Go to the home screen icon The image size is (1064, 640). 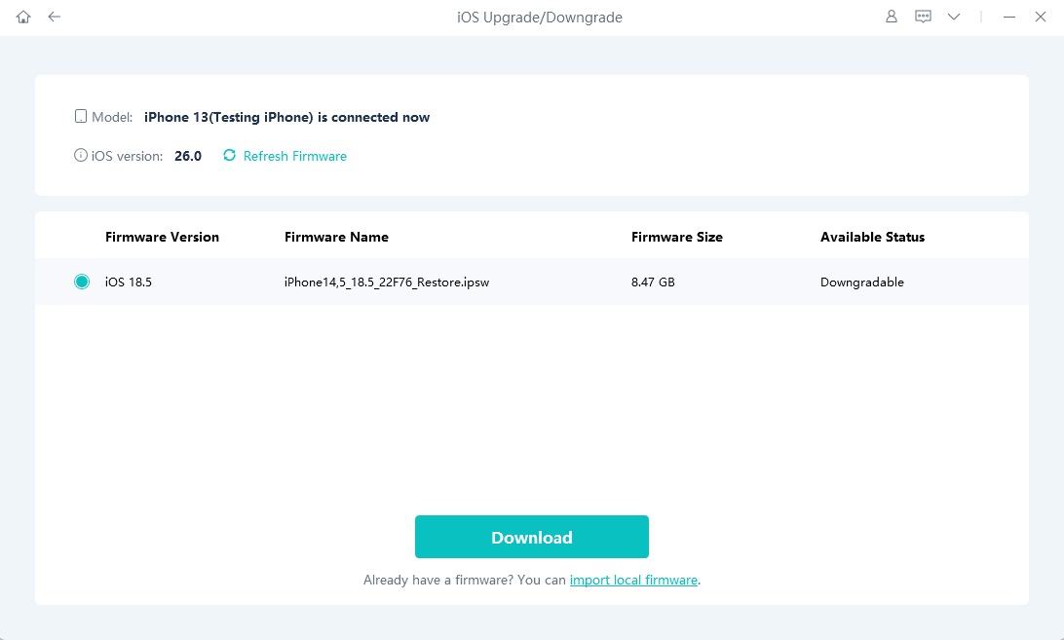click(23, 17)
